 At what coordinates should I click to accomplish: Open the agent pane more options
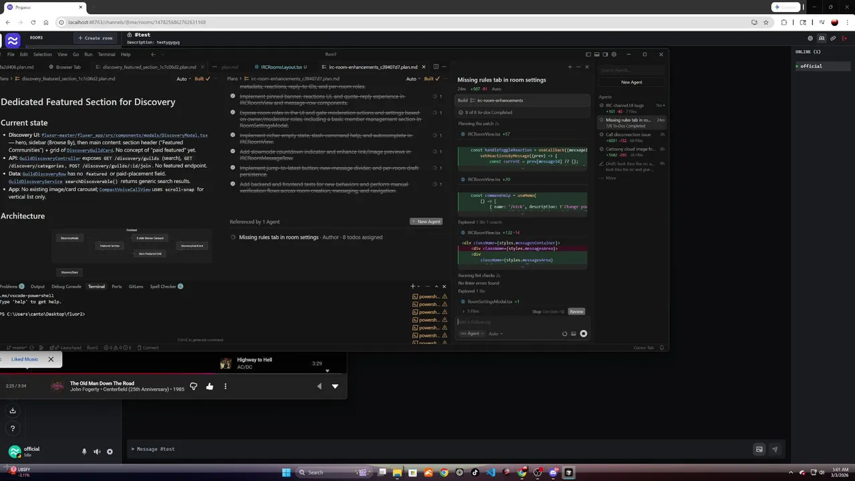coord(578,67)
